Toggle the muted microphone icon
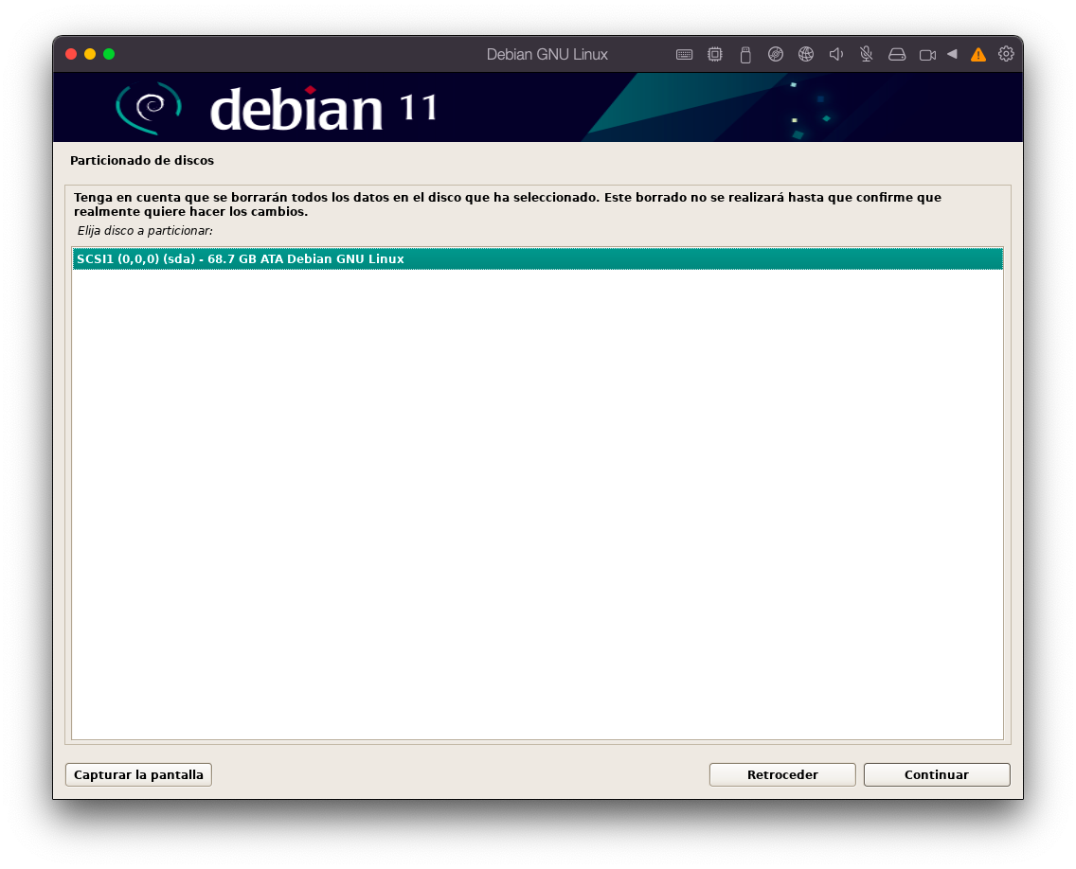Viewport: 1076px width, 869px height. (x=866, y=55)
